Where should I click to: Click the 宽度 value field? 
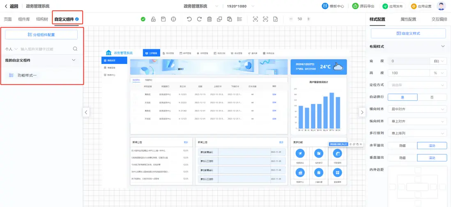(408, 61)
